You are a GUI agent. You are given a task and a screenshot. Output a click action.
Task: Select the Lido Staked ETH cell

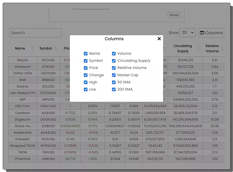click(23, 93)
